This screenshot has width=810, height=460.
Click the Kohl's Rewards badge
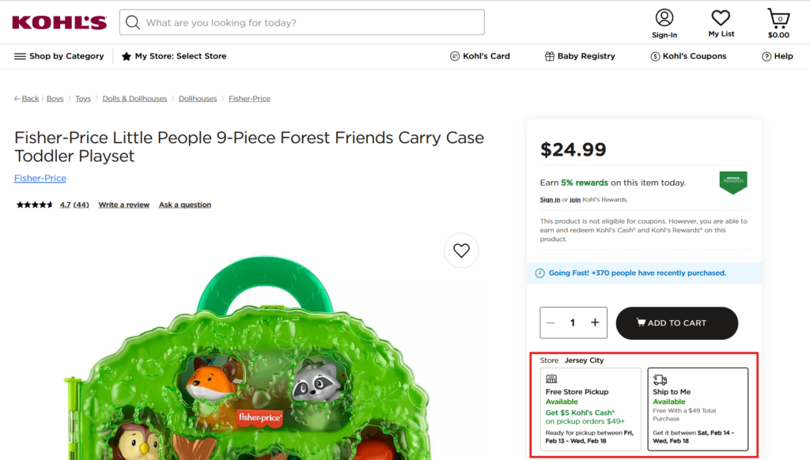[732, 183]
